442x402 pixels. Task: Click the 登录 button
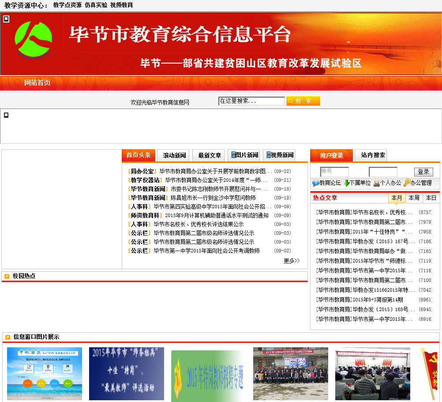tap(423, 172)
